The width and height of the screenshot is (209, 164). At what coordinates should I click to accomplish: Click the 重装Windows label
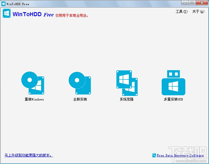point(34,99)
